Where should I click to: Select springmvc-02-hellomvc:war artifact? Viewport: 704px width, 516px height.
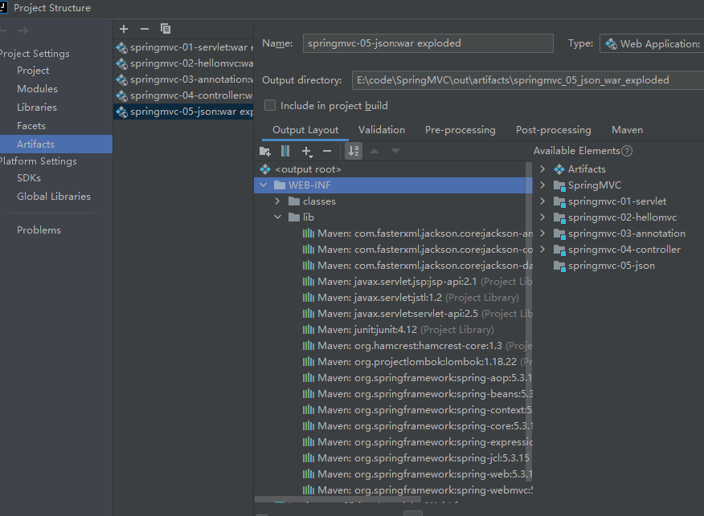[183, 63]
